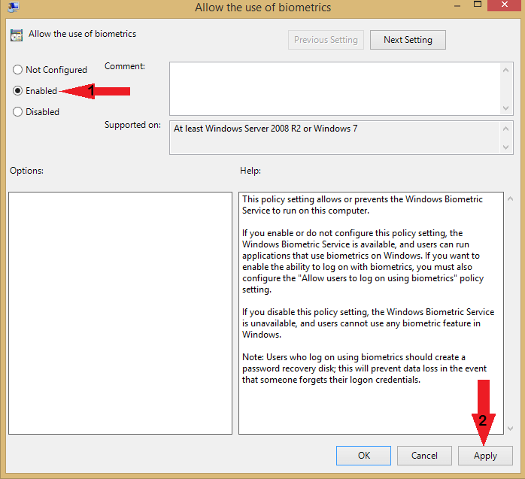Open the window system menu icon
The width and height of the screenshot is (525, 479).
(x=14, y=7)
